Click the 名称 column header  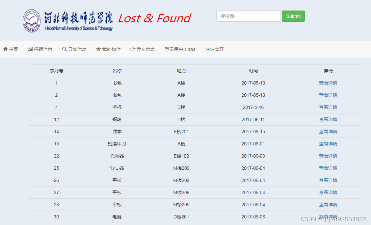[117, 71]
